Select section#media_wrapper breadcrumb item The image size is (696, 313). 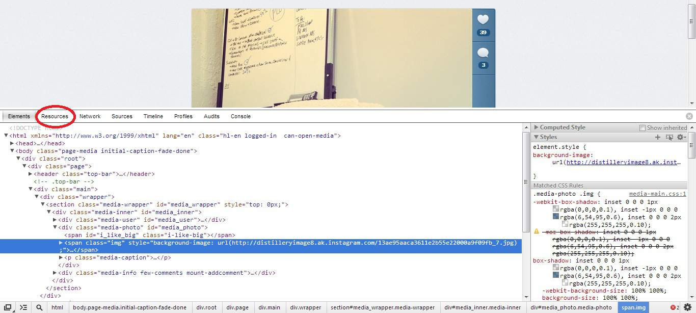pos(383,307)
